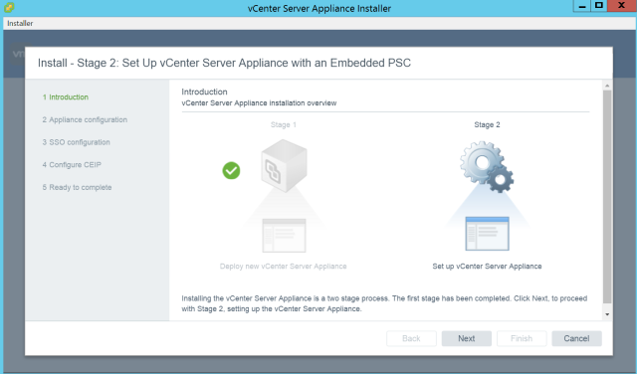Click the Stage 1 appliance cube icon
Screen dimensions: 637x374
[284, 165]
